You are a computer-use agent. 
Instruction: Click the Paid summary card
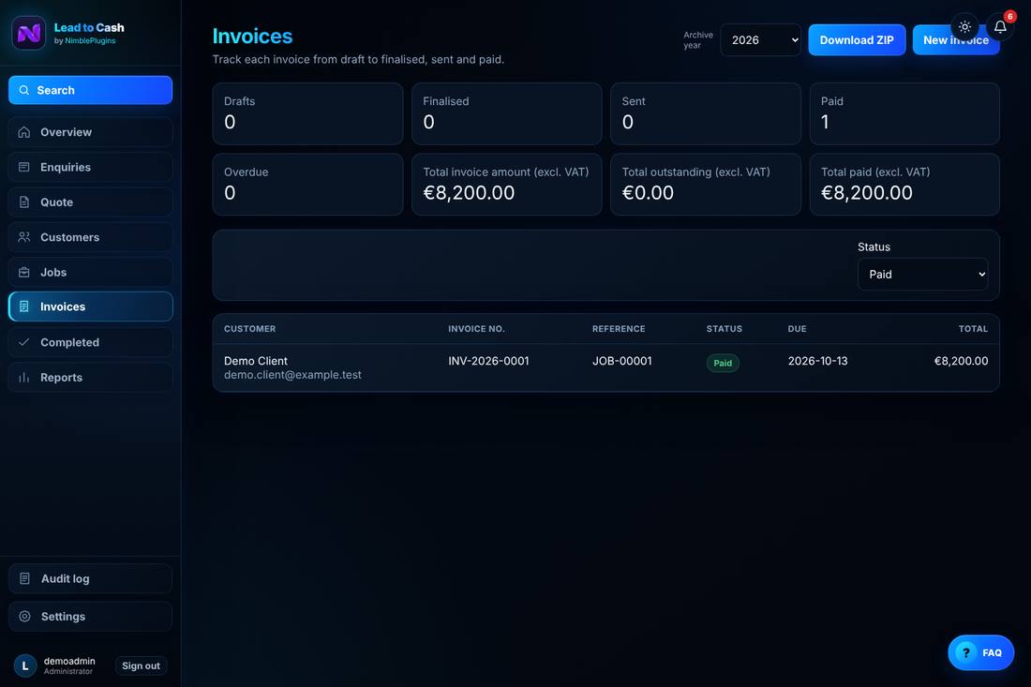[904, 113]
